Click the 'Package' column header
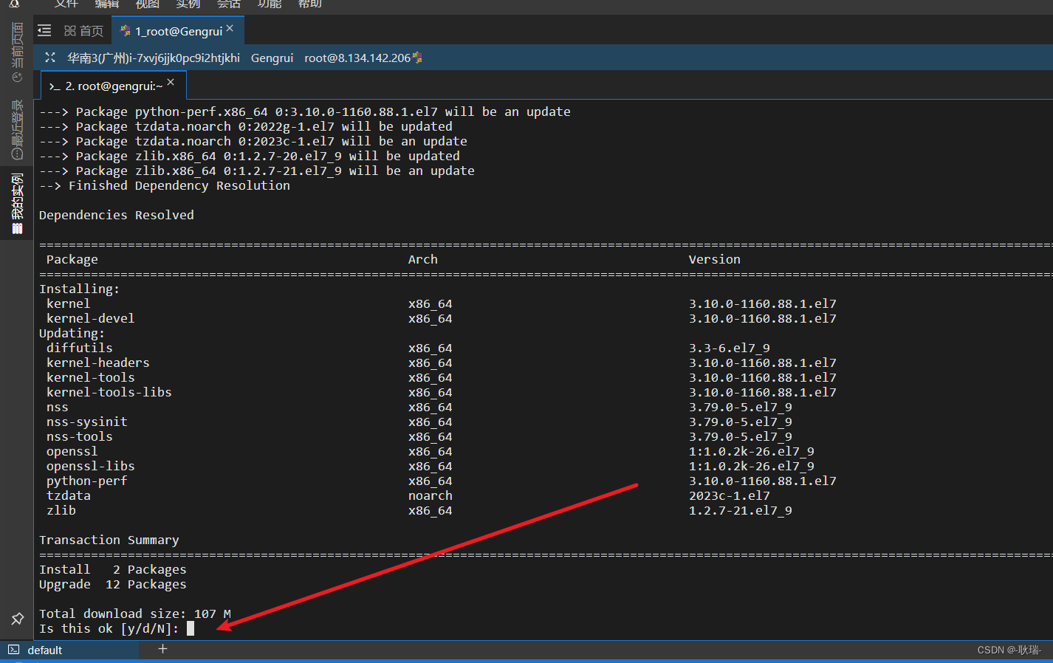Image resolution: width=1053 pixels, height=663 pixels. tap(72, 259)
